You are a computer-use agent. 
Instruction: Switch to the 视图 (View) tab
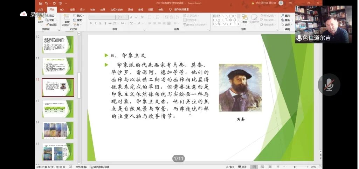click(150, 9)
